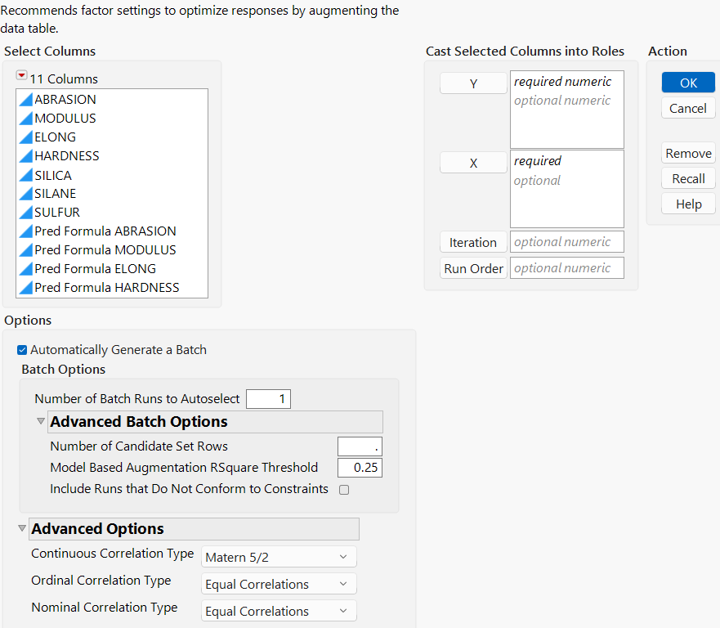Click the OK button

point(687,83)
